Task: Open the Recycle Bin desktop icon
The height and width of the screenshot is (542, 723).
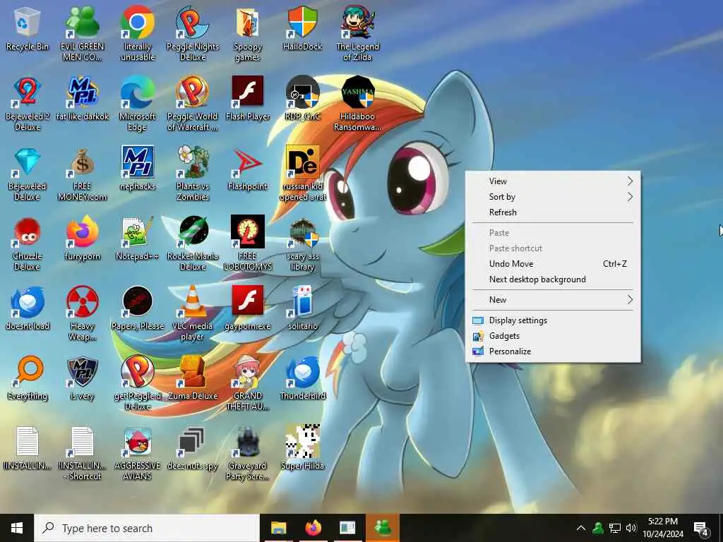Action: 28,29
